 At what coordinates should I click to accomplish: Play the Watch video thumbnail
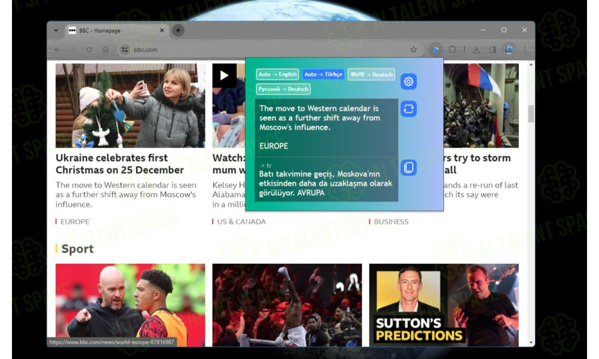click(224, 75)
